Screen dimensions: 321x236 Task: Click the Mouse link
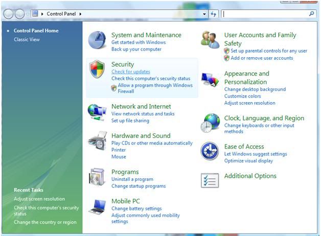pyautogui.click(x=119, y=157)
